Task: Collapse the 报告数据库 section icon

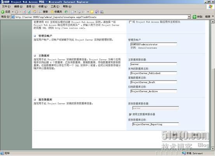Action: pyautogui.click(x=35, y=100)
